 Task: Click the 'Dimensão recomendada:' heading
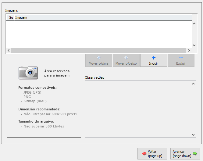[39, 109]
